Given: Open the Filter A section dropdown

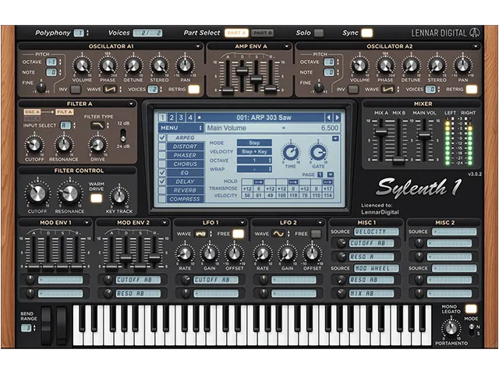Looking at the screenshot, I should (131, 104).
